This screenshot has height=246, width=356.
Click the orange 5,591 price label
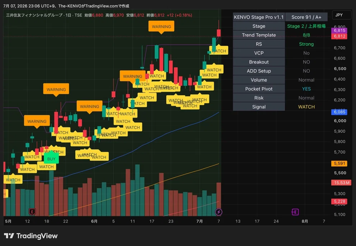click(339, 163)
